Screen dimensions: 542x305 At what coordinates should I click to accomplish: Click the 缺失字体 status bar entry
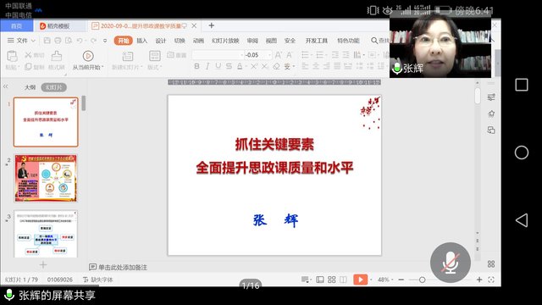98,280
